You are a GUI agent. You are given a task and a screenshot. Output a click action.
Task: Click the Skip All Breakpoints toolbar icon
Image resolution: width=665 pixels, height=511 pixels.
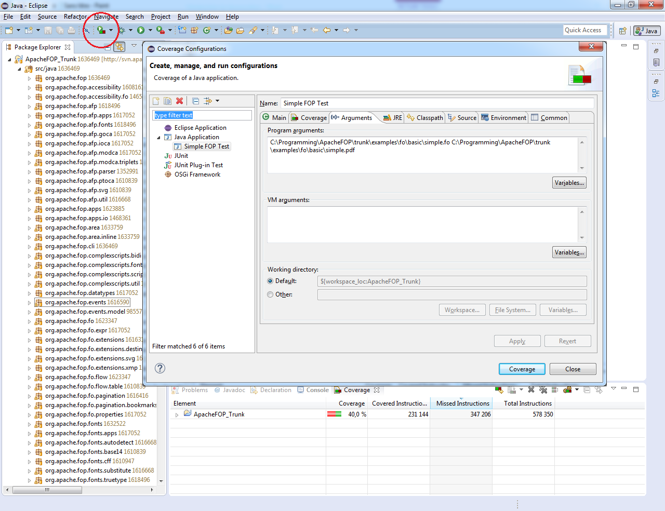point(86,30)
